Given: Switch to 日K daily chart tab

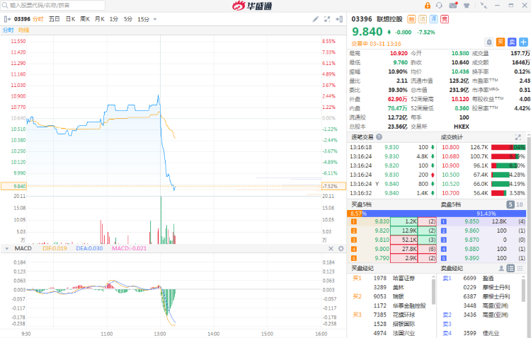Looking at the screenshot, I should tap(70, 19).
